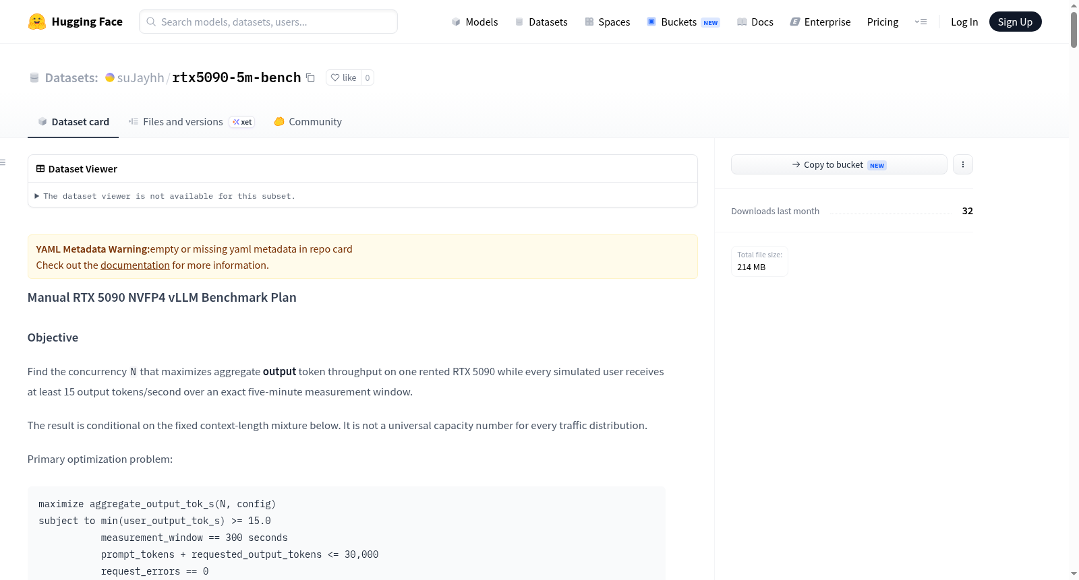Switch to Dataset card tab
Screen dimensions: 1079x580
[73, 122]
